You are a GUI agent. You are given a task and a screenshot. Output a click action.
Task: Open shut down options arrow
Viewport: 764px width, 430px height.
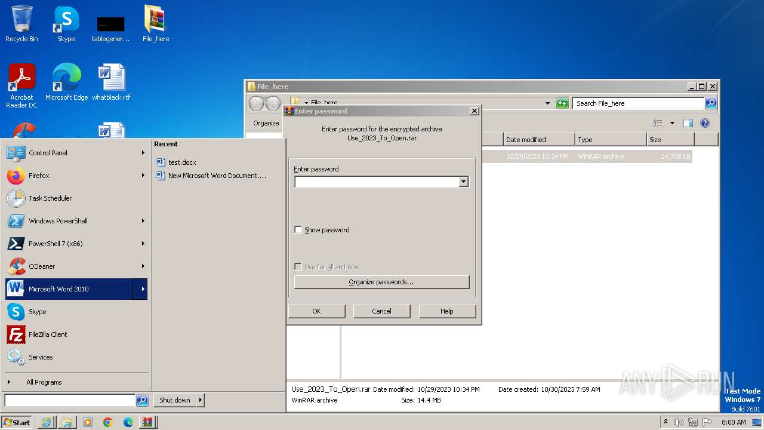(x=200, y=400)
